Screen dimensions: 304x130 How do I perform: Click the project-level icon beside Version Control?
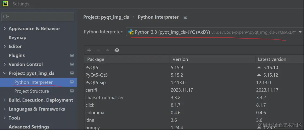72,64
